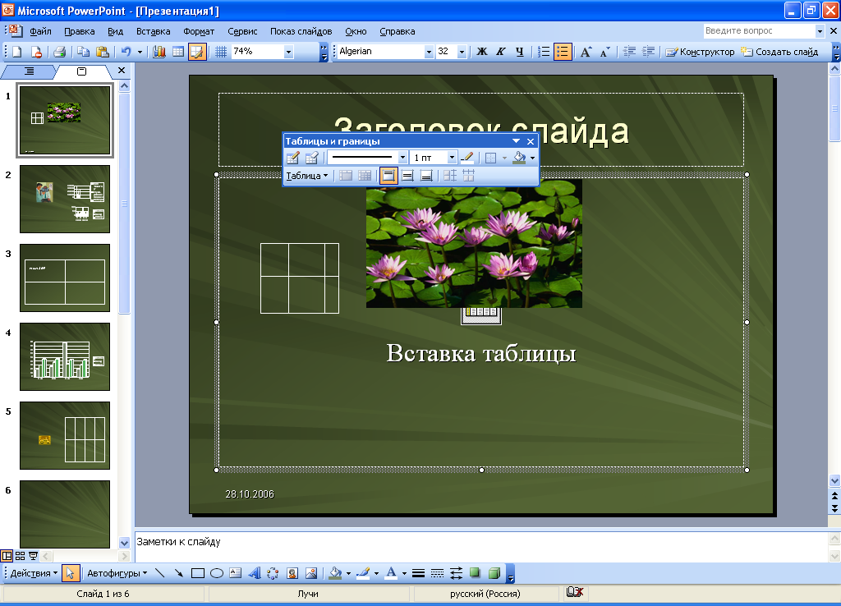The image size is (841, 606).
Task: Open the Вставка menu
Action: point(153,31)
